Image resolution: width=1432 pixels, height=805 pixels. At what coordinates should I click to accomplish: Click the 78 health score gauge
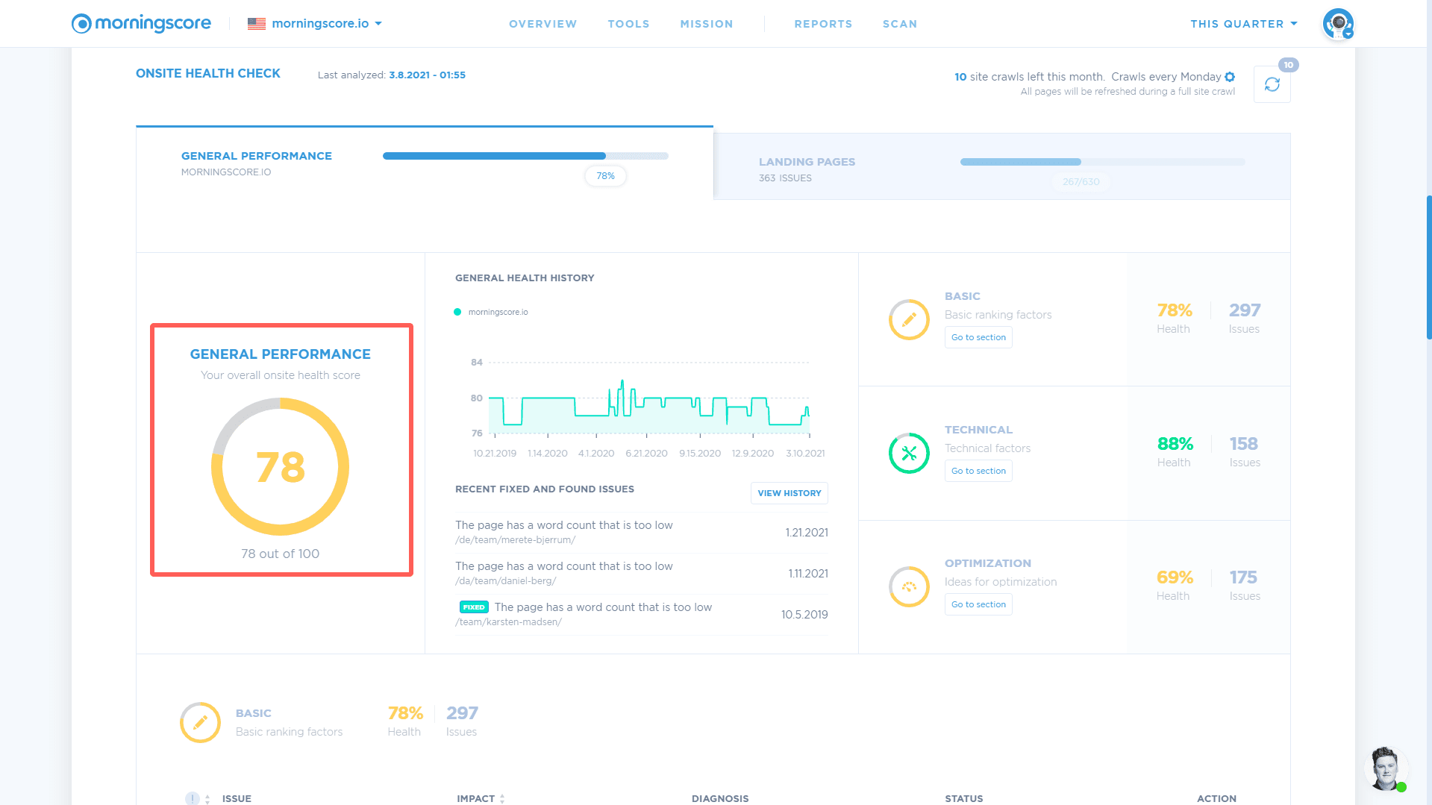point(281,466)
